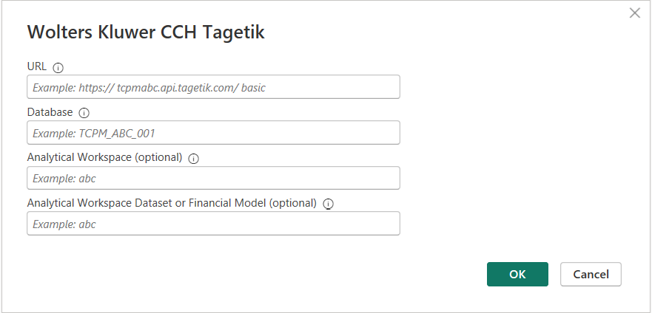Click the Database label text
The image size is (652, 313).
pos(50,112)
